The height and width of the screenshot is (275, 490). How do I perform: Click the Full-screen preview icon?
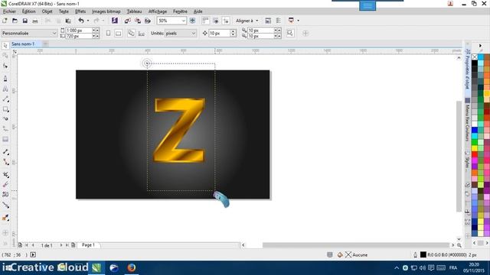[x=192, y=21]
